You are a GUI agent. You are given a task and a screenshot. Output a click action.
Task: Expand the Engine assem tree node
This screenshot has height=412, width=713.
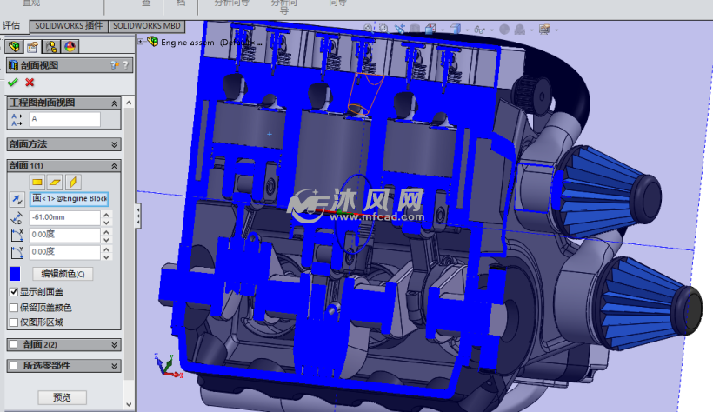coord(142,41)
